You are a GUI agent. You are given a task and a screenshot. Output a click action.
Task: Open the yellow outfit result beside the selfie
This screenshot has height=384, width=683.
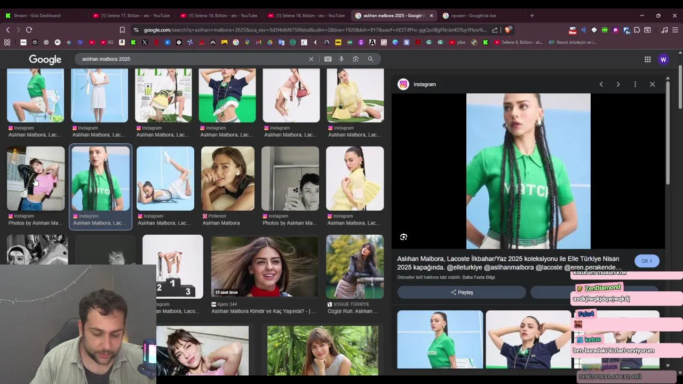pos(355,179)
